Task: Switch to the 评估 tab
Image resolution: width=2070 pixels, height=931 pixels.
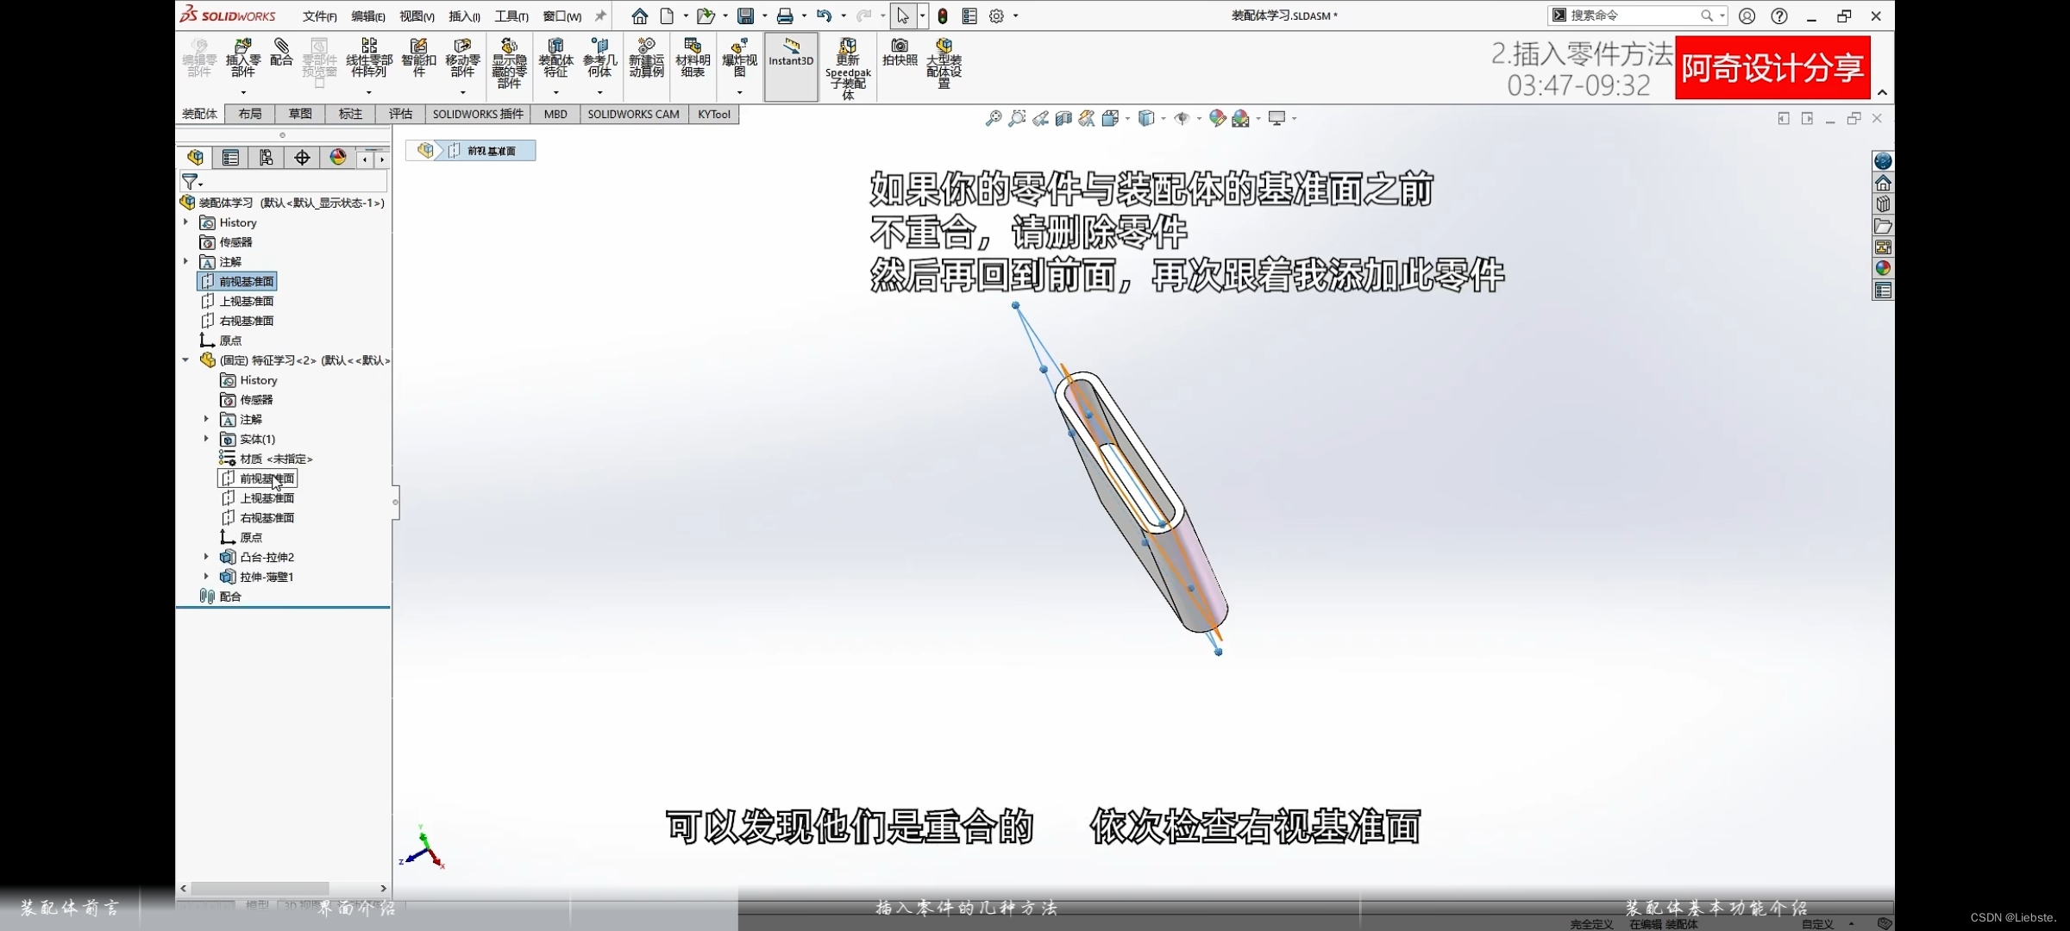Action: click(400, 114)
